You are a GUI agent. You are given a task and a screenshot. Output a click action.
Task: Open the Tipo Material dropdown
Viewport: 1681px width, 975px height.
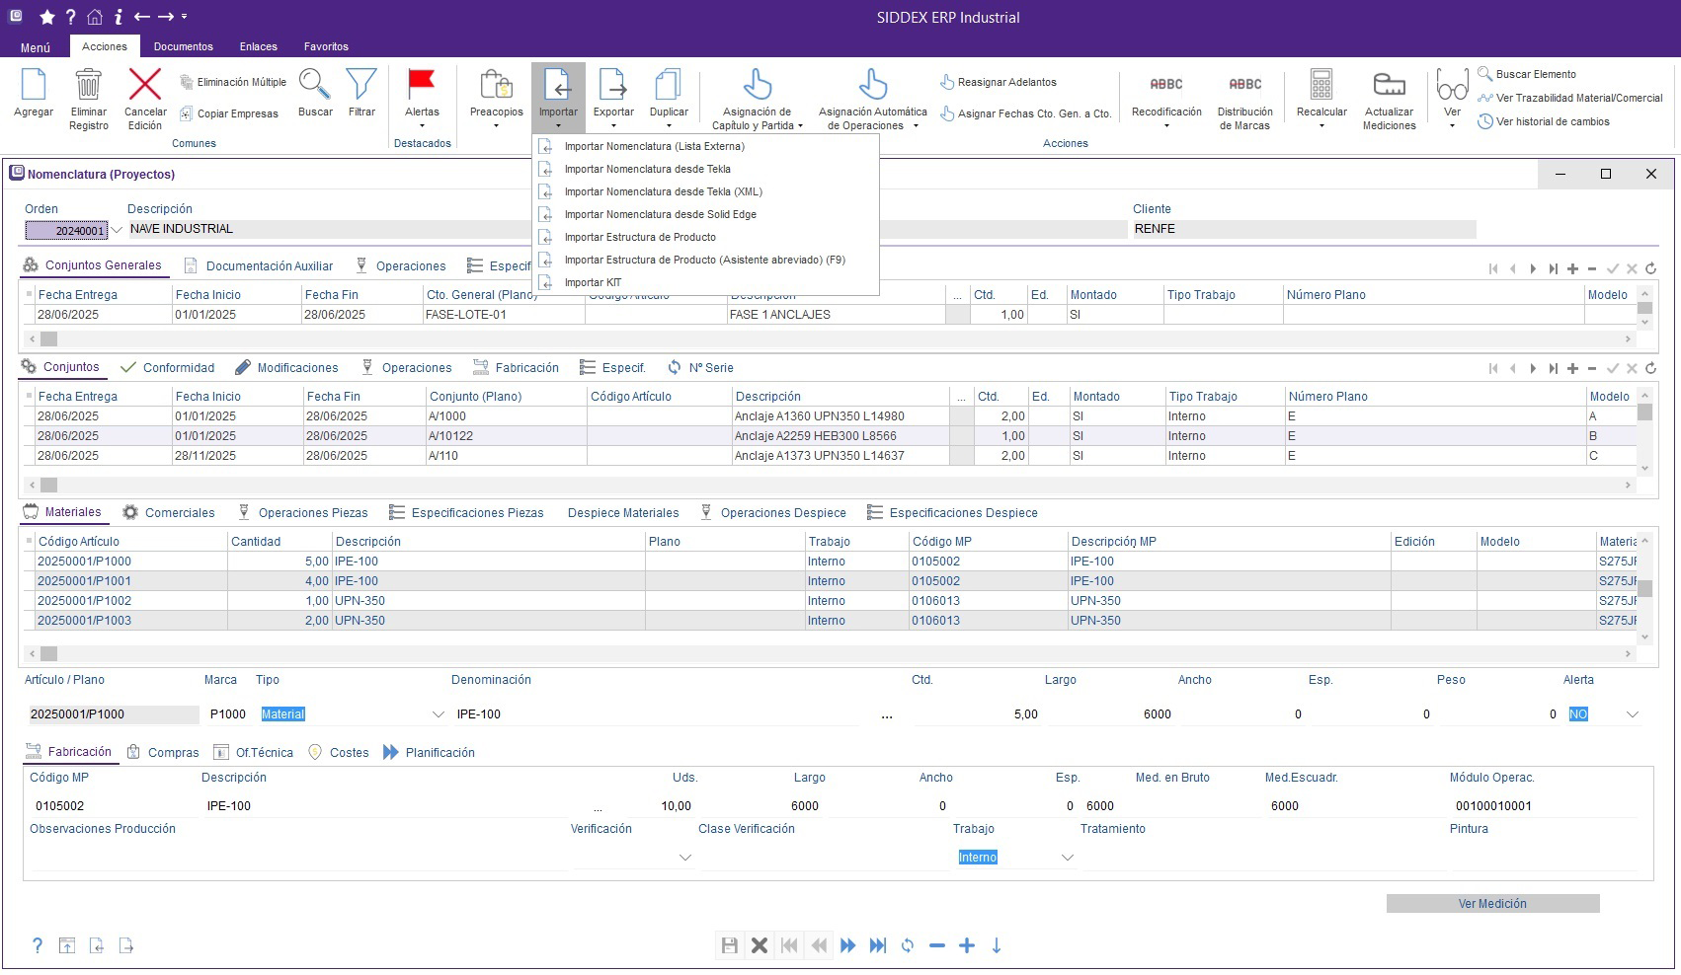438,714
